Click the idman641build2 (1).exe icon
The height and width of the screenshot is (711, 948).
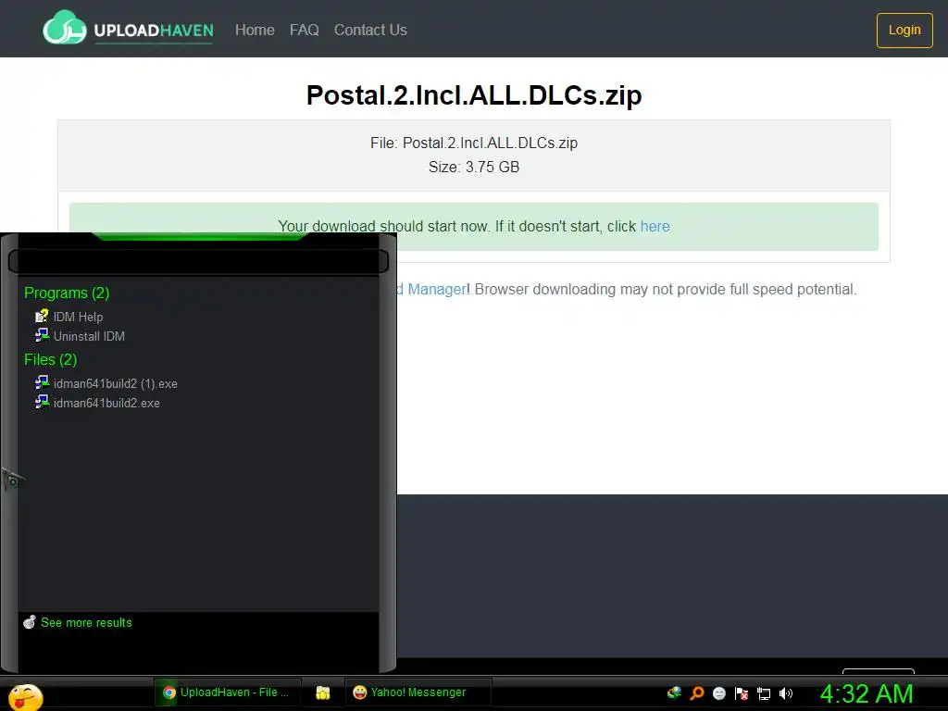[x=42, y=382]
